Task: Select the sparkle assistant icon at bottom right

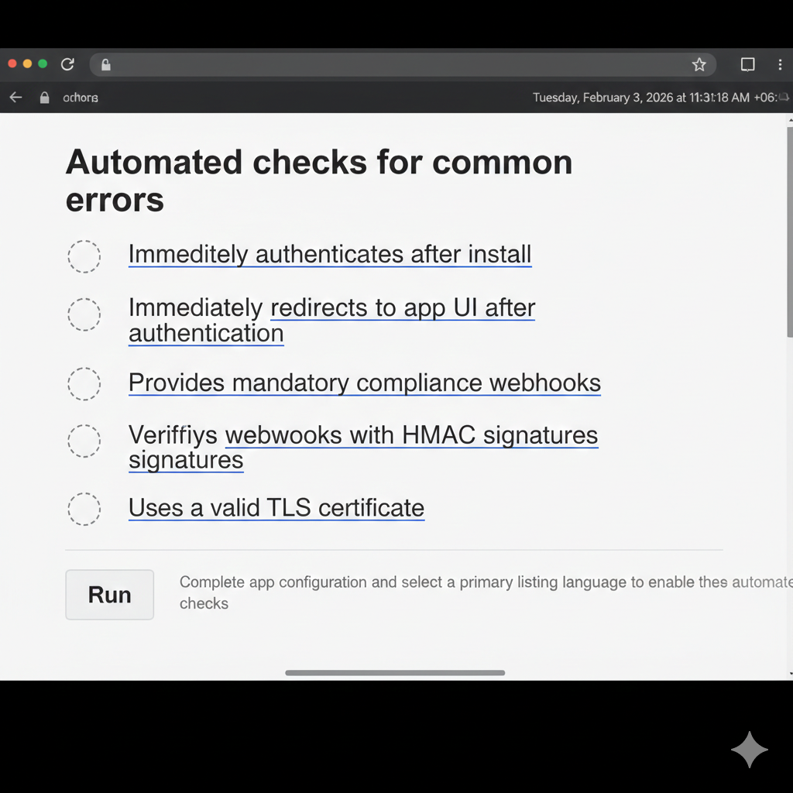Action: pyautogui.click(x=750, y=750)
